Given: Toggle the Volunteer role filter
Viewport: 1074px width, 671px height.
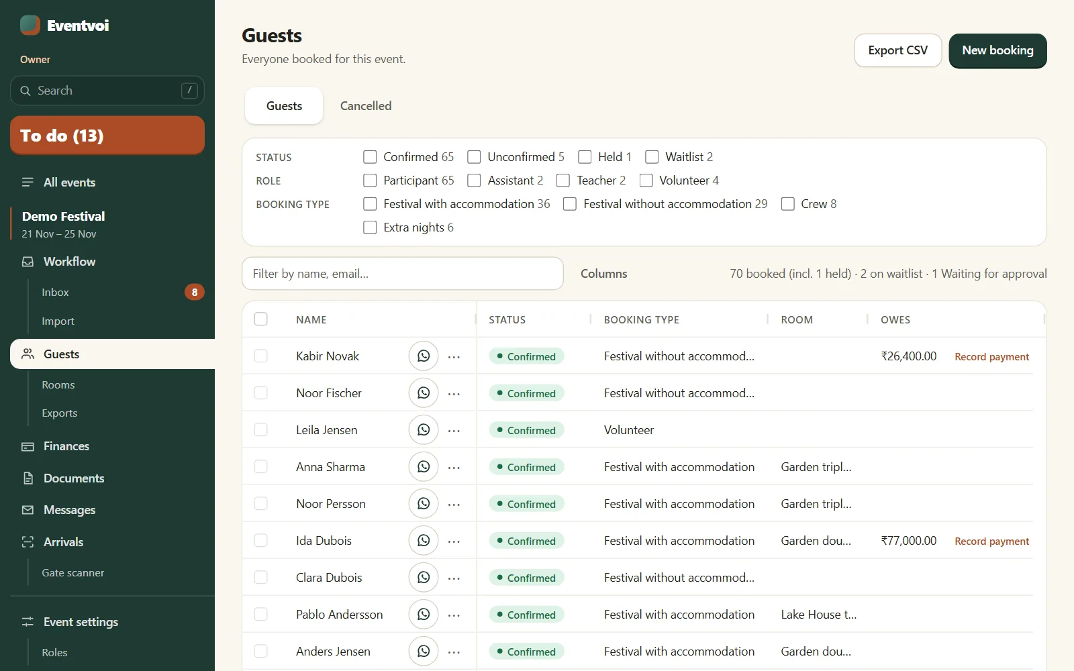Looking at the screenshot, I should (646, 180).
